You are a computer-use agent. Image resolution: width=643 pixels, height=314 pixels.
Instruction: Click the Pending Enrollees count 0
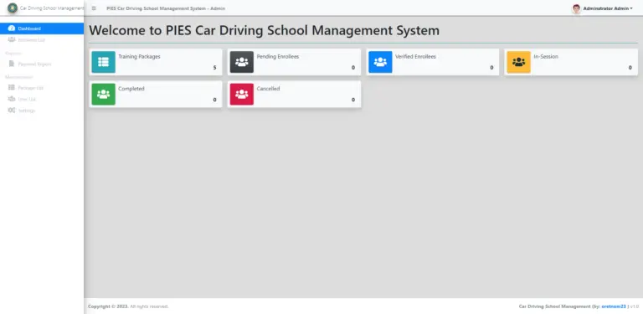[x=353, y=68]
